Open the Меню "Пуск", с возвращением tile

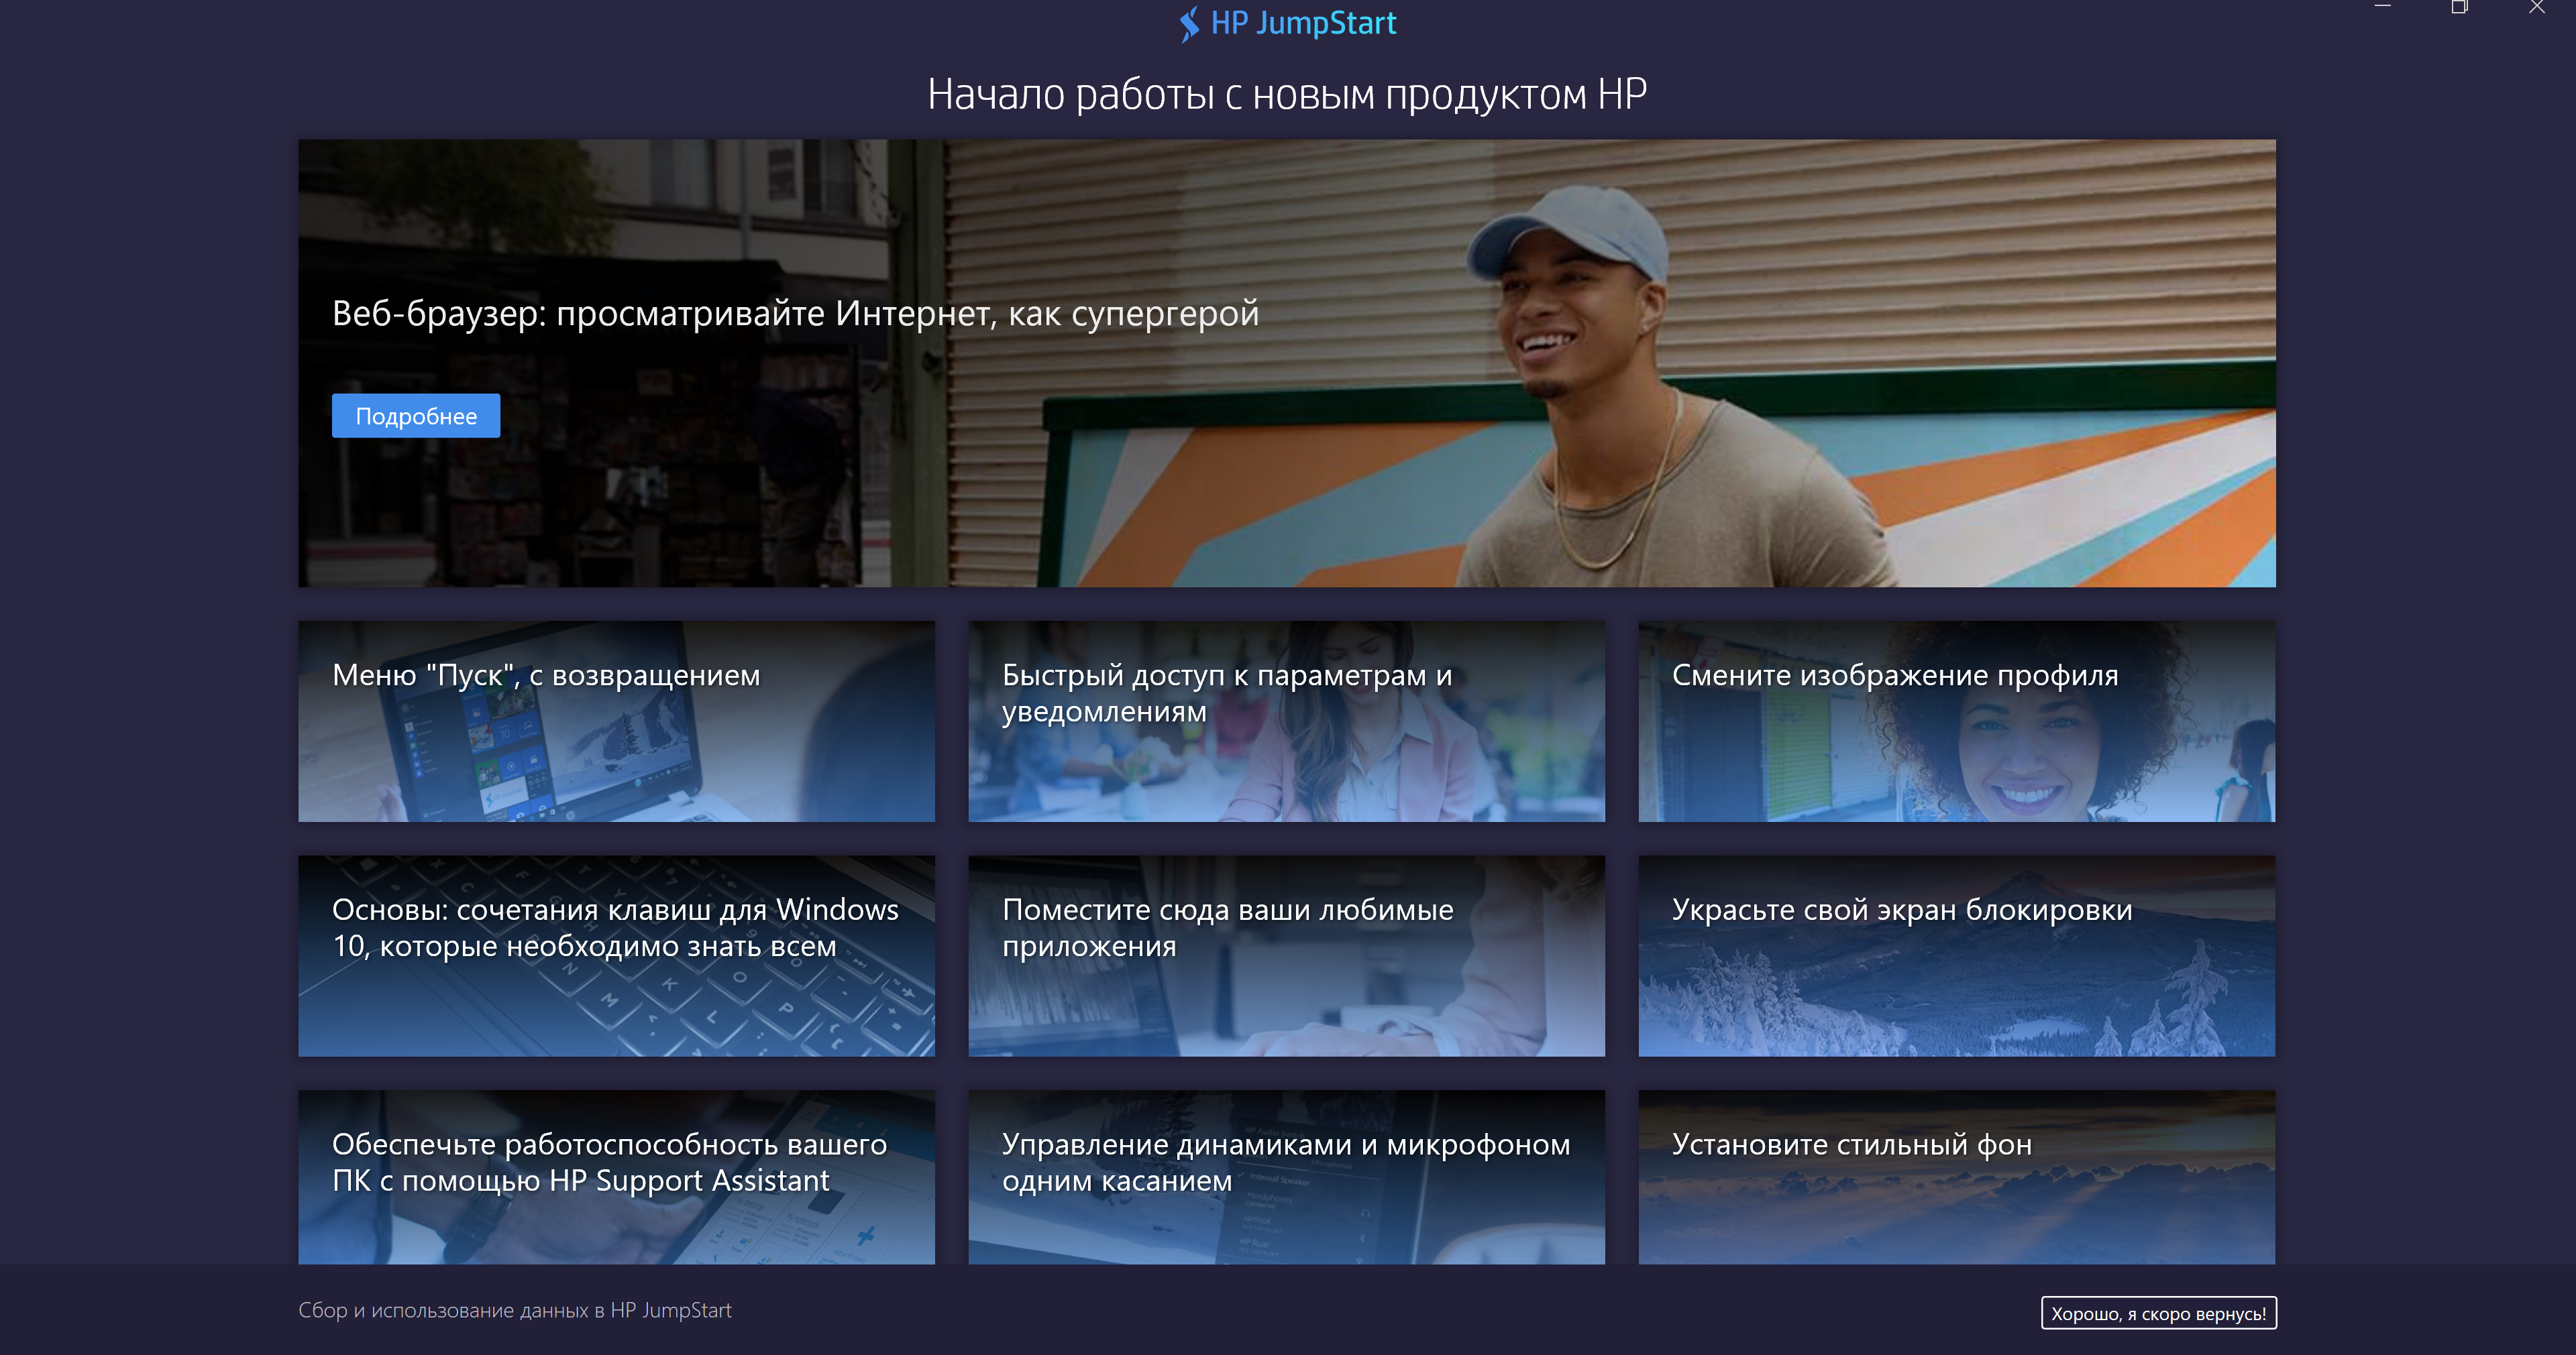pyautogui.click(x=616, y=721)
